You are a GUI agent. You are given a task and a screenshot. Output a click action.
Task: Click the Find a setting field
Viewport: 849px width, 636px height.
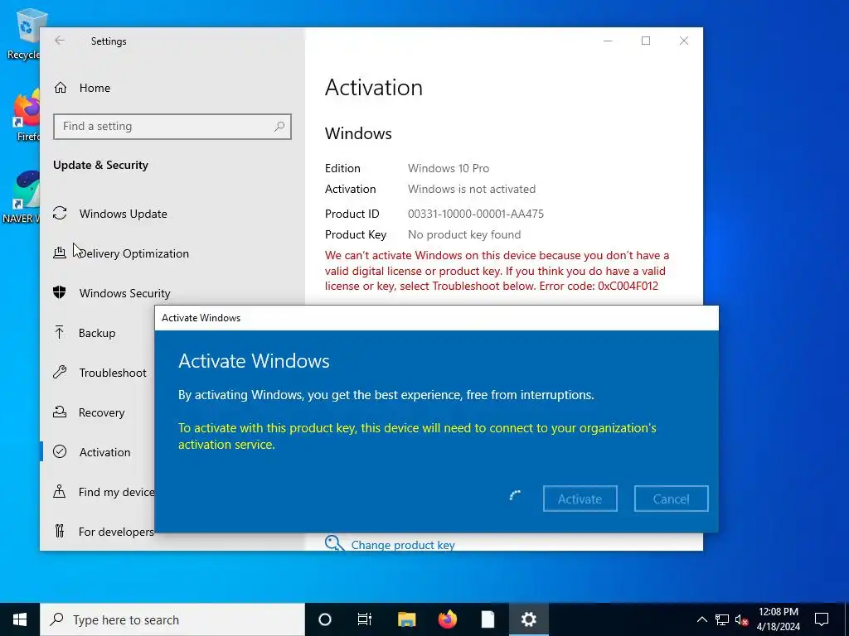coord(172,127)
